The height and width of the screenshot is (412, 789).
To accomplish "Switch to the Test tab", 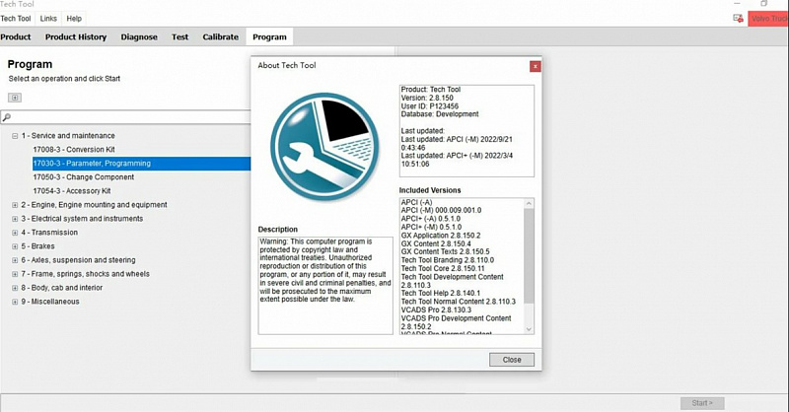I will tap(179, 36).
